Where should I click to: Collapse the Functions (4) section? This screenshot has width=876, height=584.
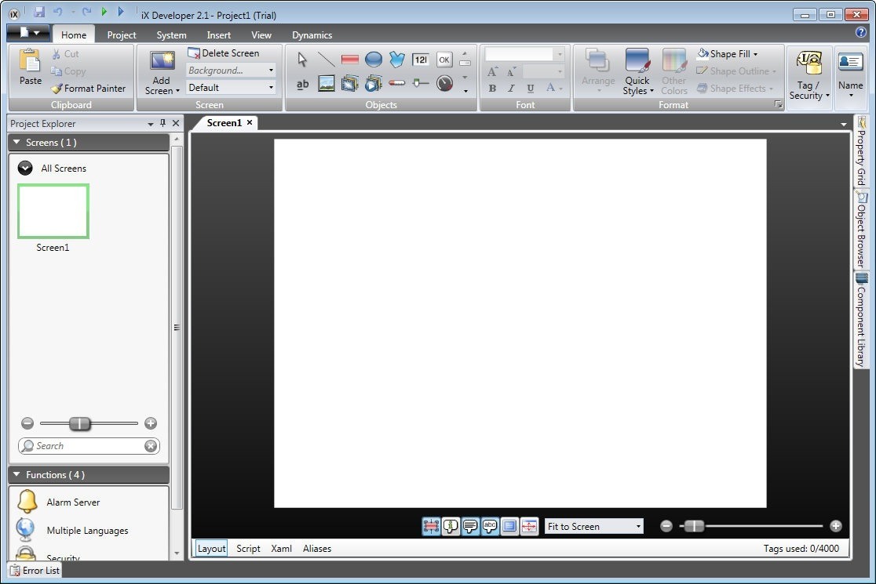coord(16,474)
